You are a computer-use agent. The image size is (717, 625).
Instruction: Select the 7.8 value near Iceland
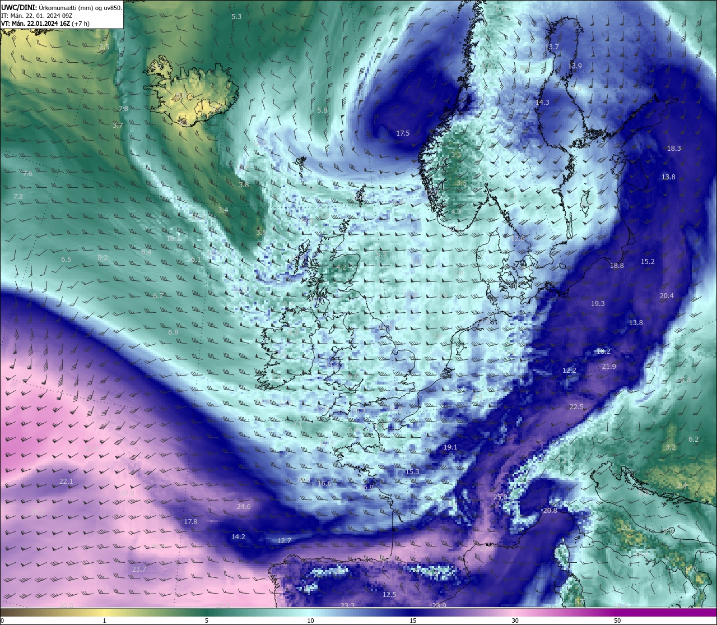coord(123,109)
